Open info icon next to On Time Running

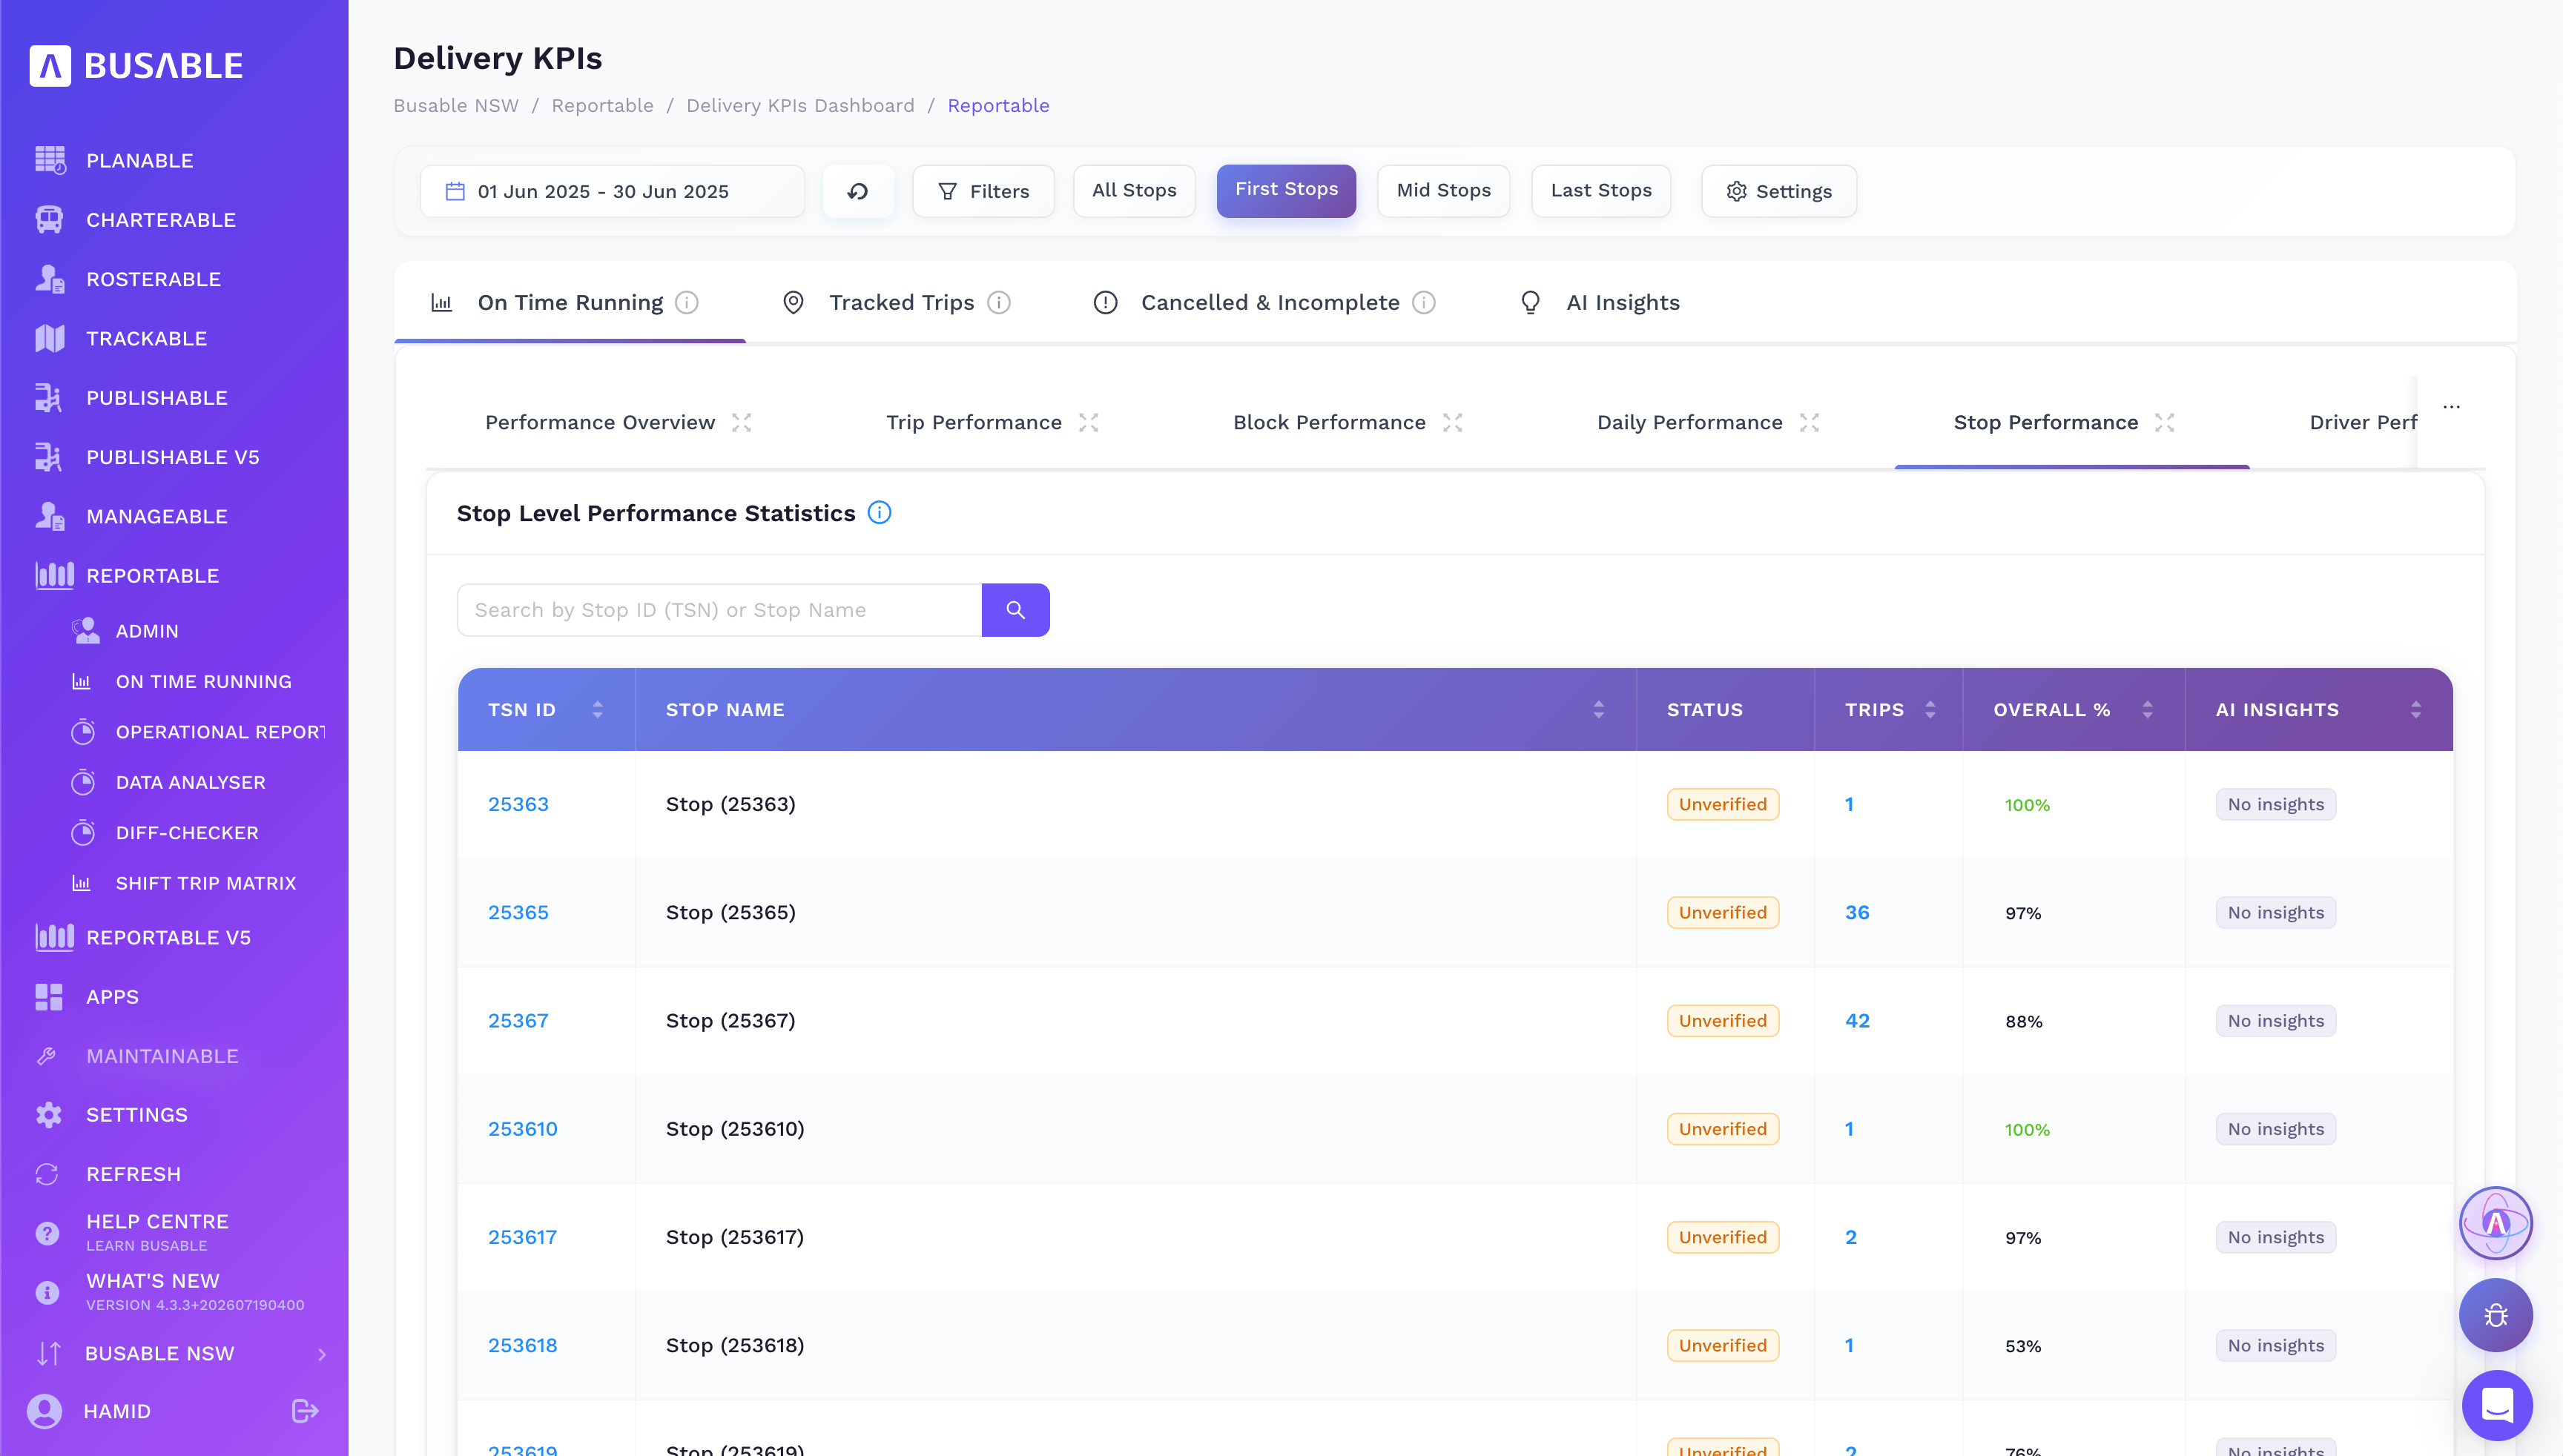[686, 303]
